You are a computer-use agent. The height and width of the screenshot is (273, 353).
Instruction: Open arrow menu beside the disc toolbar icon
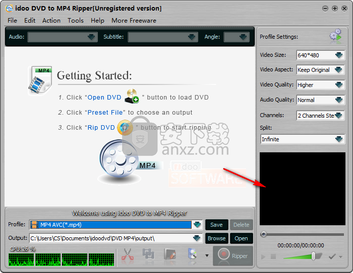coord(207,255)
